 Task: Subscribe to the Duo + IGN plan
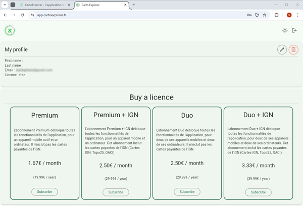coord(258,192)
